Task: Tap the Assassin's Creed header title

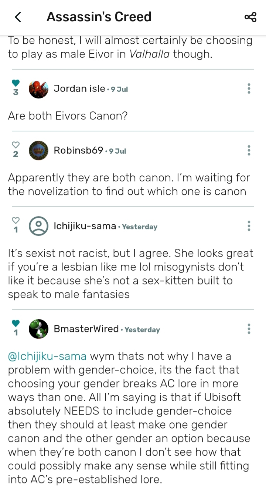Action: 99,17
